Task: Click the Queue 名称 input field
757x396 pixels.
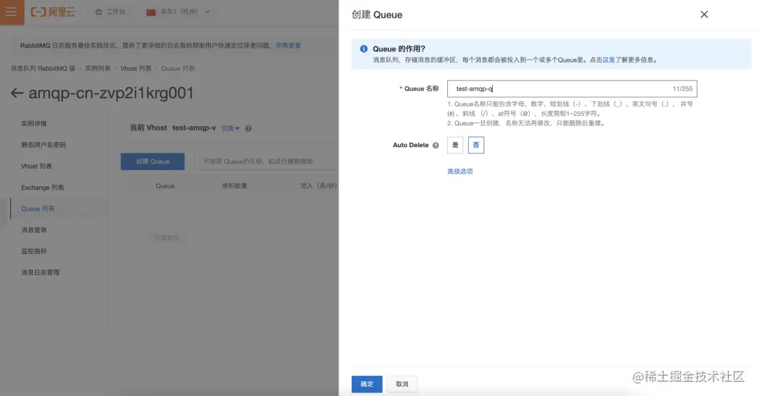Action: coord(572,89)
